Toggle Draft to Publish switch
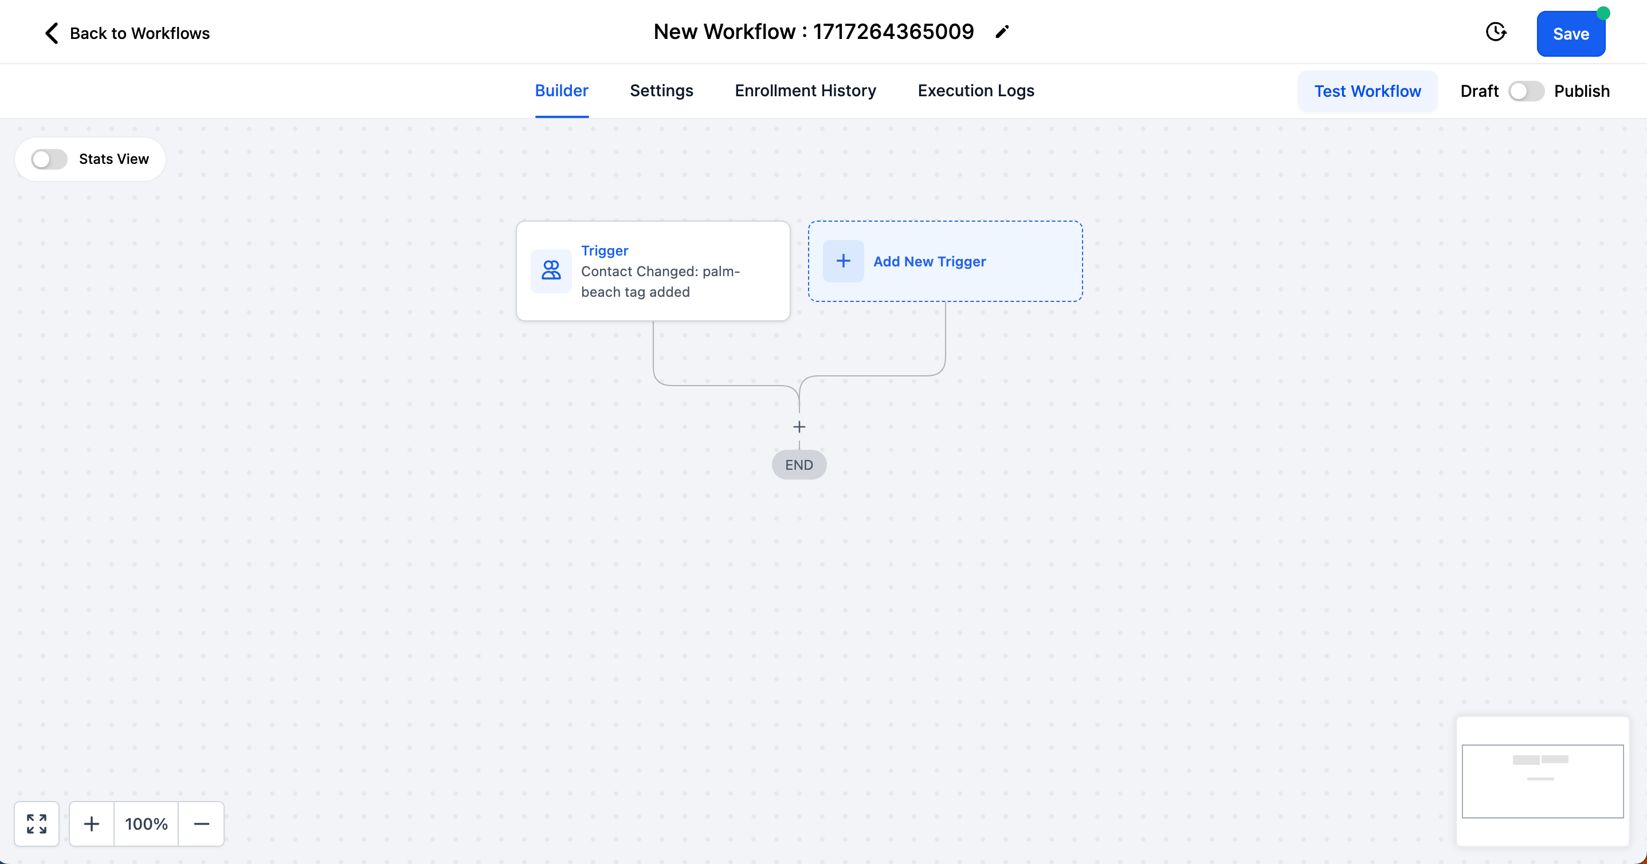The height and width of the screenshot is (864, 1647). (x=1526, y=92)
